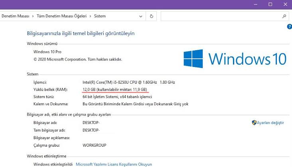Screen dimensions: 292x167
Task: Click the shield icon beside Ayarları değiştir
Action: (x=254, y=122)
